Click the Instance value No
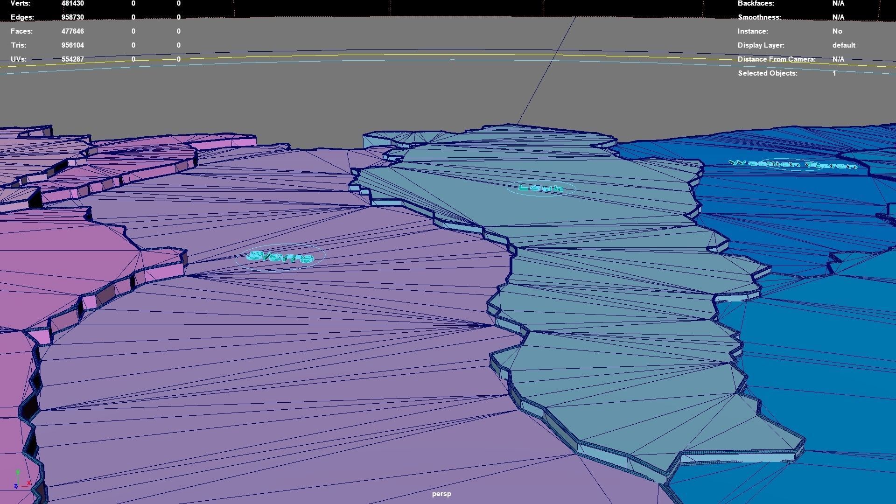 [837, 31]
